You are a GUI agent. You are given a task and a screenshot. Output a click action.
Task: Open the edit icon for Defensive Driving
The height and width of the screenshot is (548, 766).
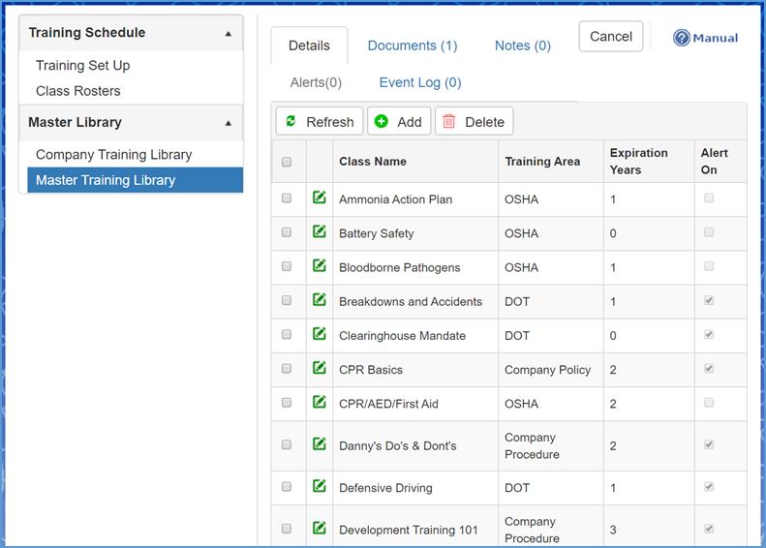tap(319, 487)
